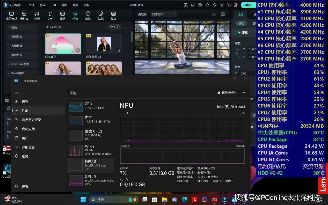Select the 滤镜 (Filters) tool icon

coord(88,16)
